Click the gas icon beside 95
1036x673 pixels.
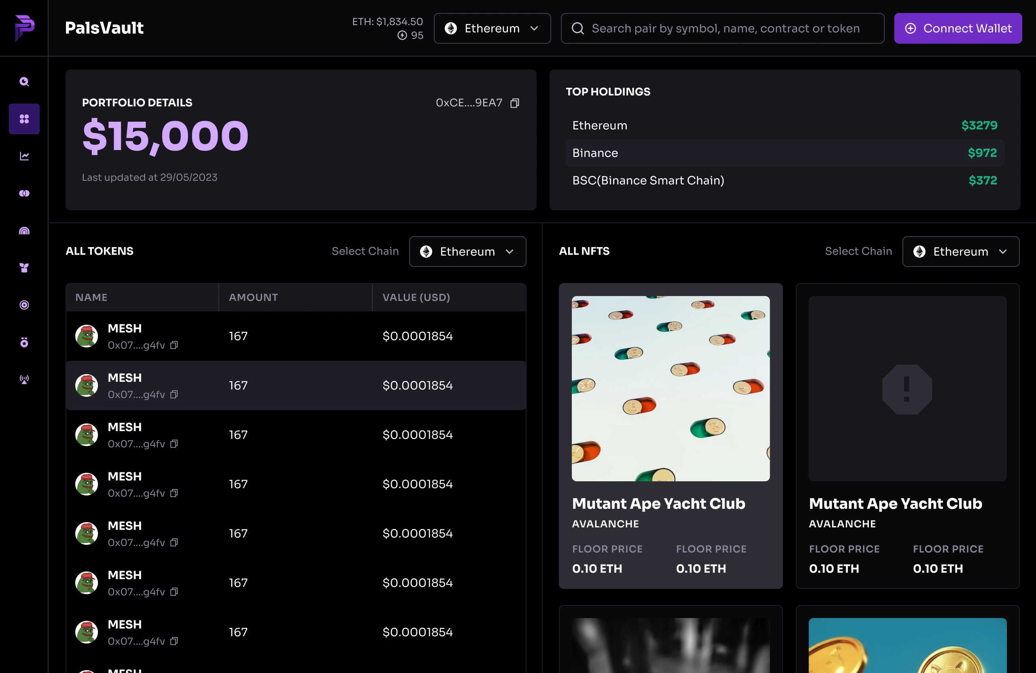402,35
